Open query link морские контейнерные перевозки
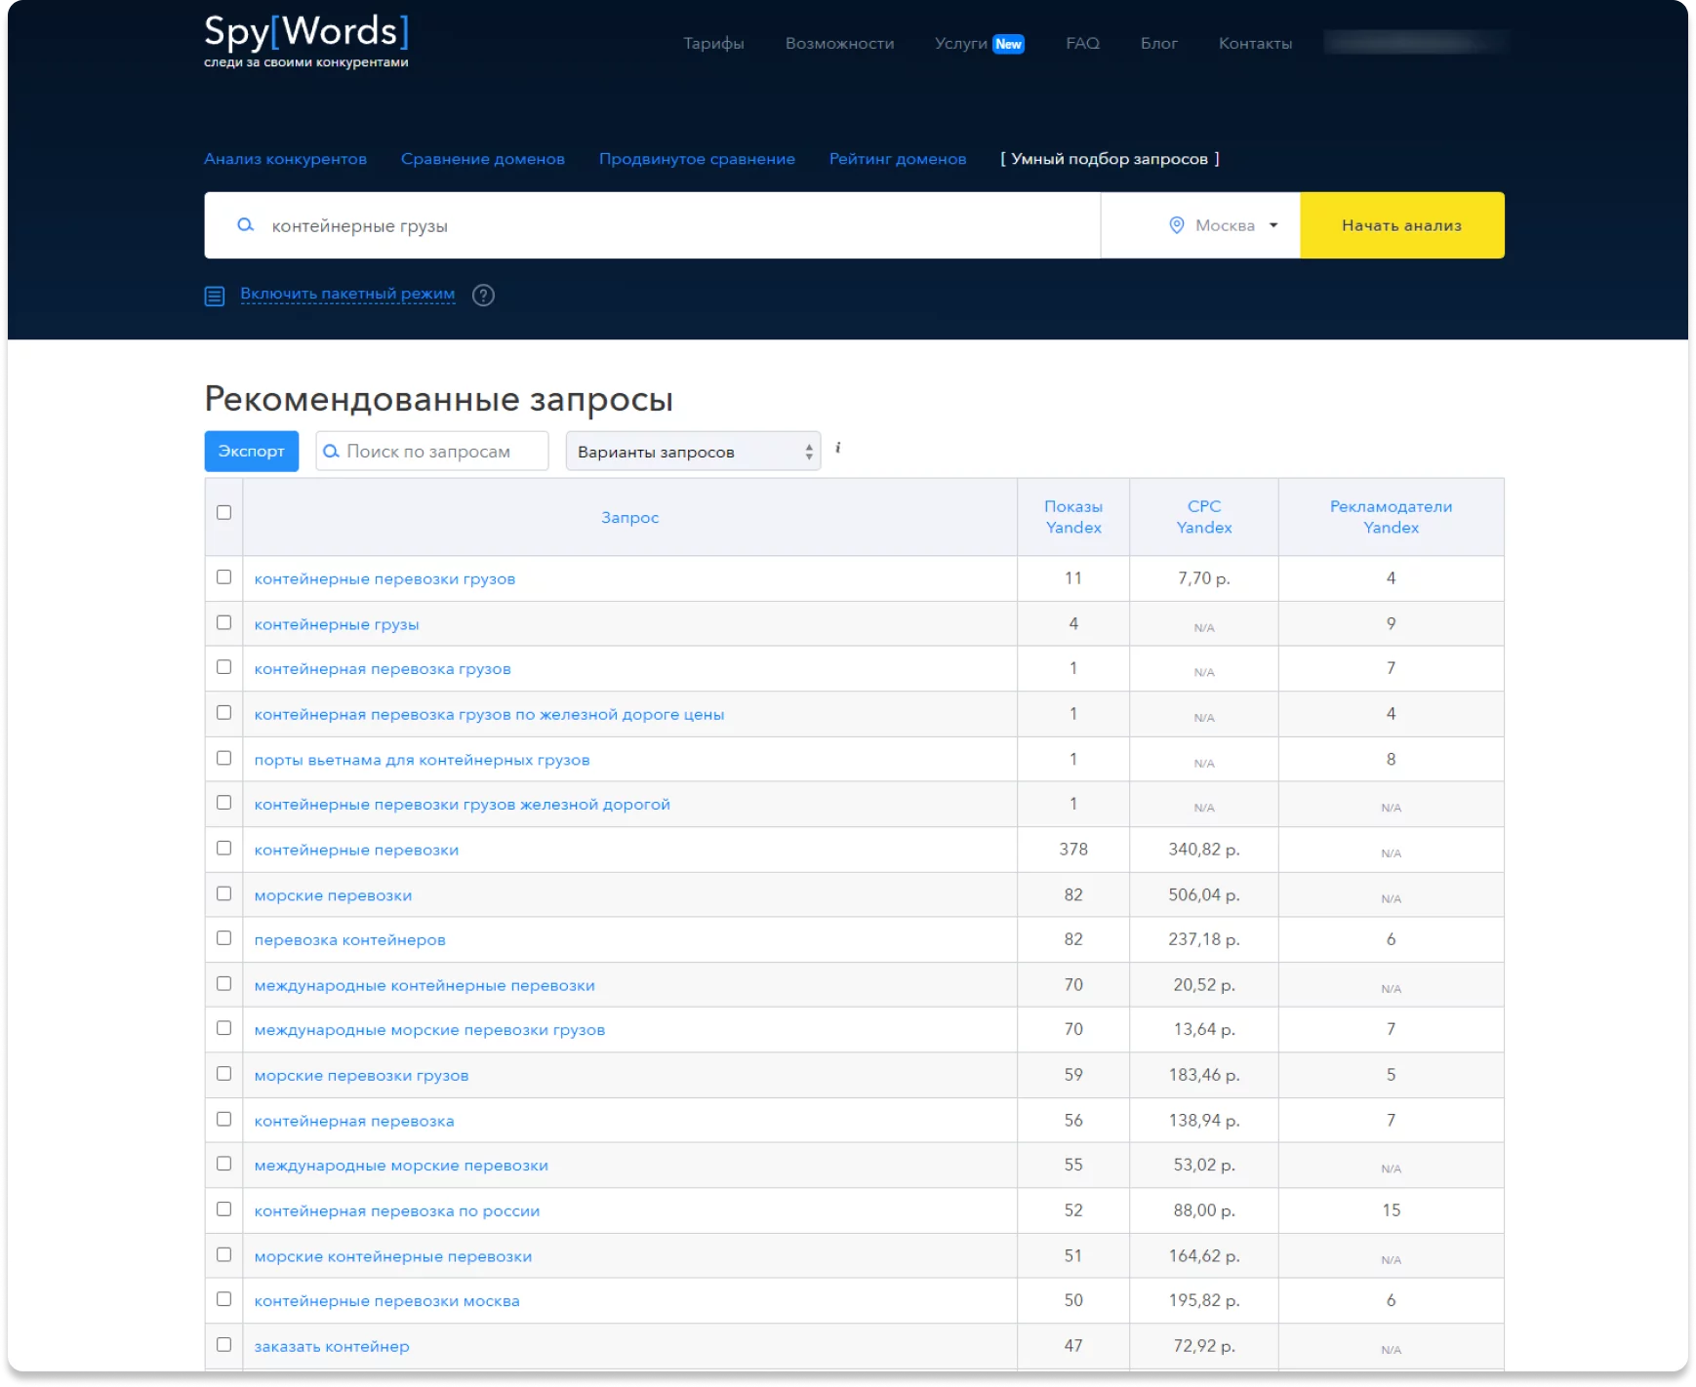 point(393,1256)
